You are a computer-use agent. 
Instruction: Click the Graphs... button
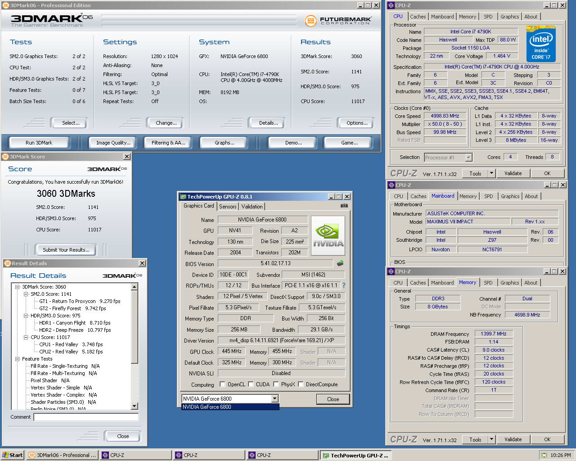(x=225, y=143)
